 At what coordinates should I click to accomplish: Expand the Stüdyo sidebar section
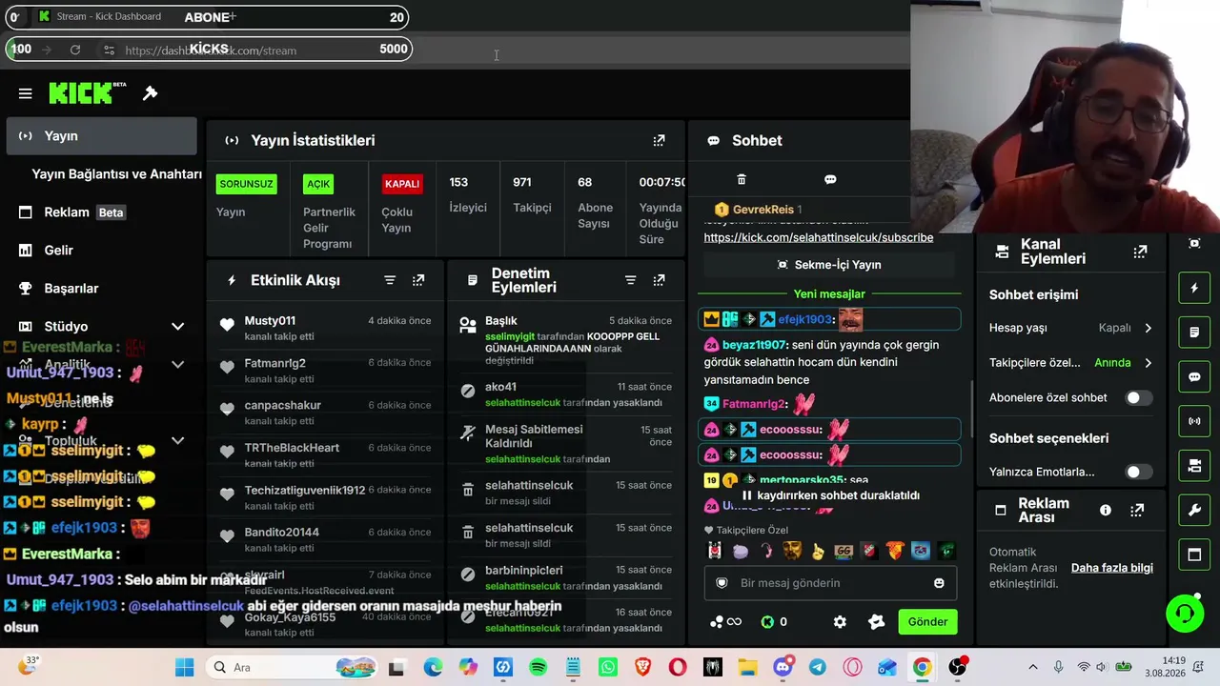pyautogui.click(x=177, y=326)
